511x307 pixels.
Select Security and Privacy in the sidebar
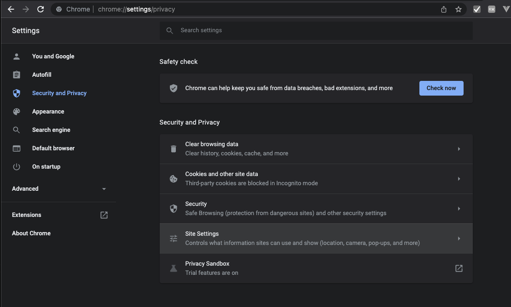(x=58, y=93)
